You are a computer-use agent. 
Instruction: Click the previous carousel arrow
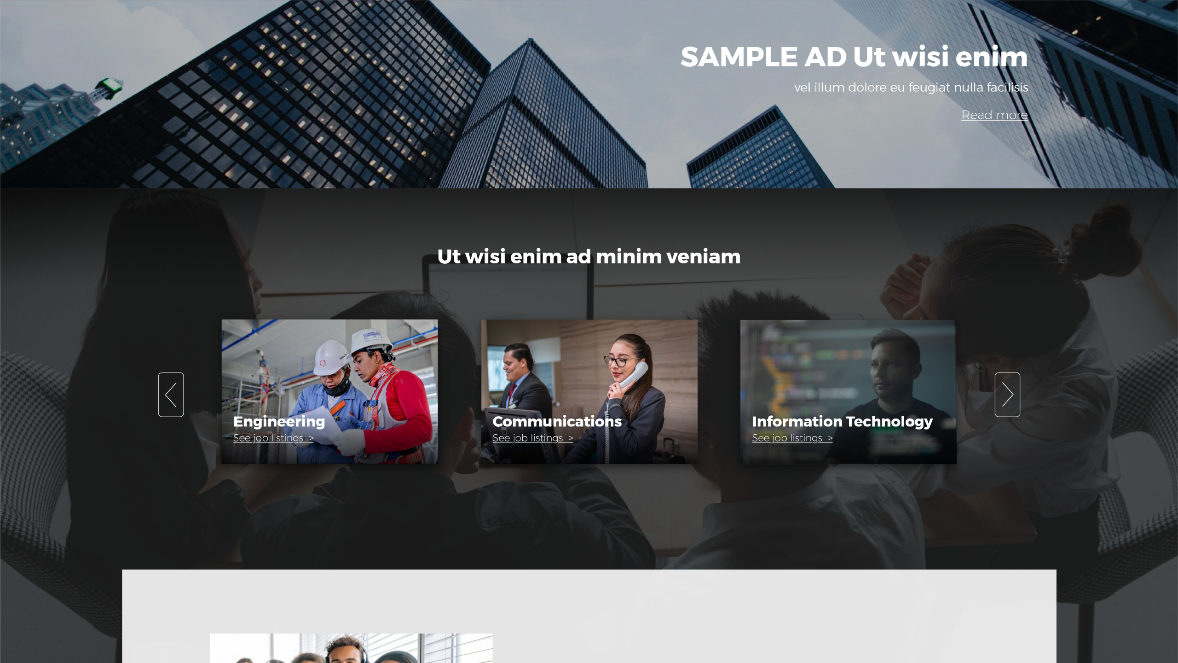pyautogui.click(x=171, y=395)
